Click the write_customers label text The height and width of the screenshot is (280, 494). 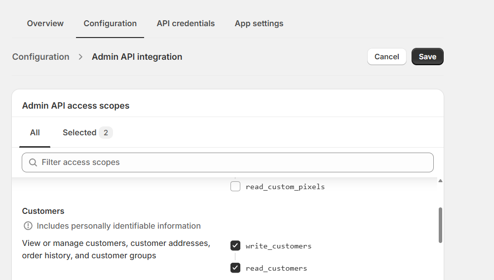[x=278, y=246]
